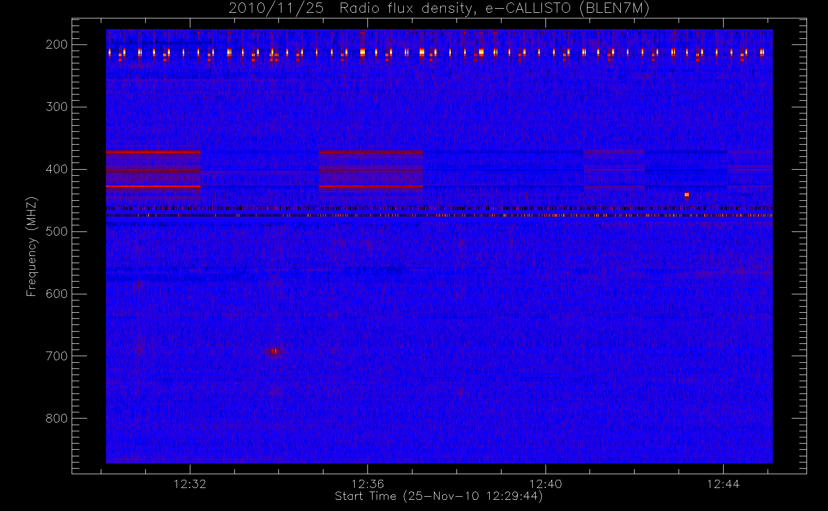
Task: Click the 12:44 time tick label
Action: coord(723,484)
